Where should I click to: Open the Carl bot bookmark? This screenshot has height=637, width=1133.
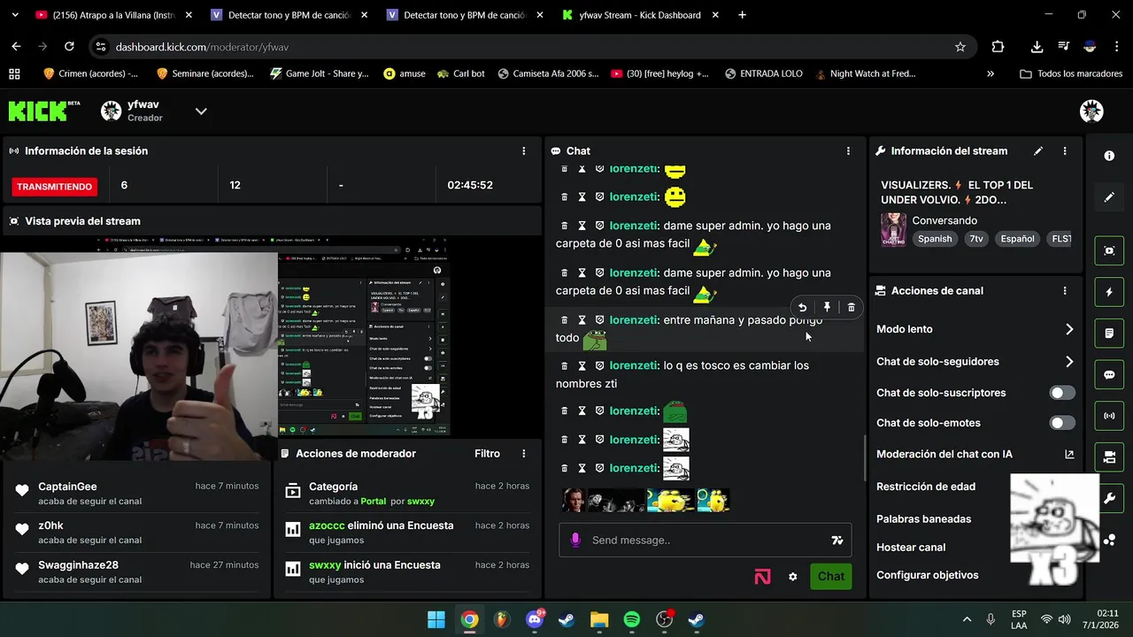pos(460,73)
